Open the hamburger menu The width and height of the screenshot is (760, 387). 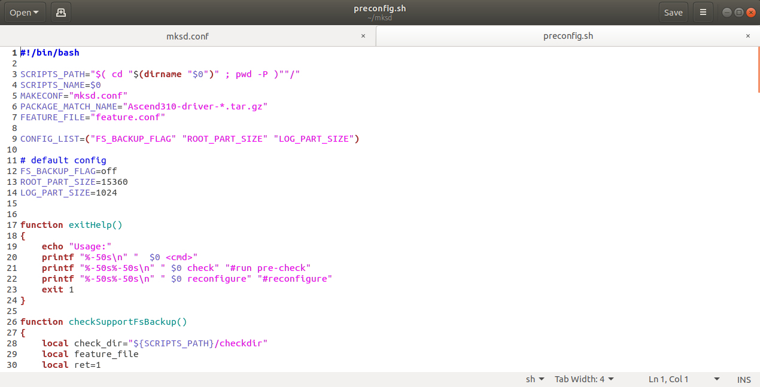pyautogui.click(x=703, y=12)
